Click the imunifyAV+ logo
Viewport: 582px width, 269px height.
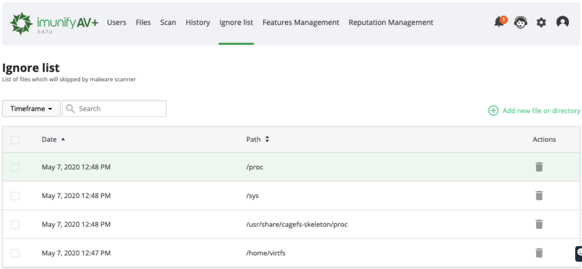tap(54, 23)
